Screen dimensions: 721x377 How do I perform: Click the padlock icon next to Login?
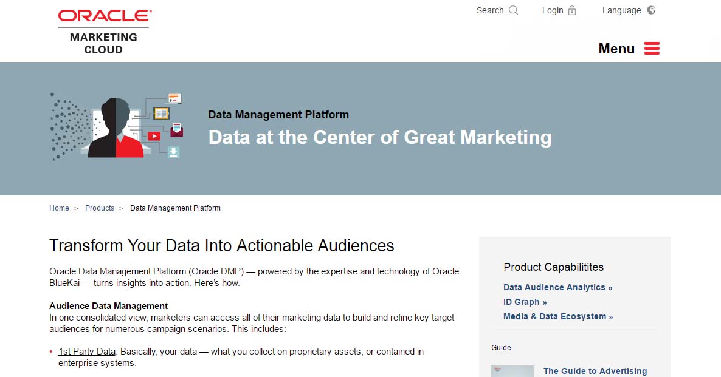[572, 10]
